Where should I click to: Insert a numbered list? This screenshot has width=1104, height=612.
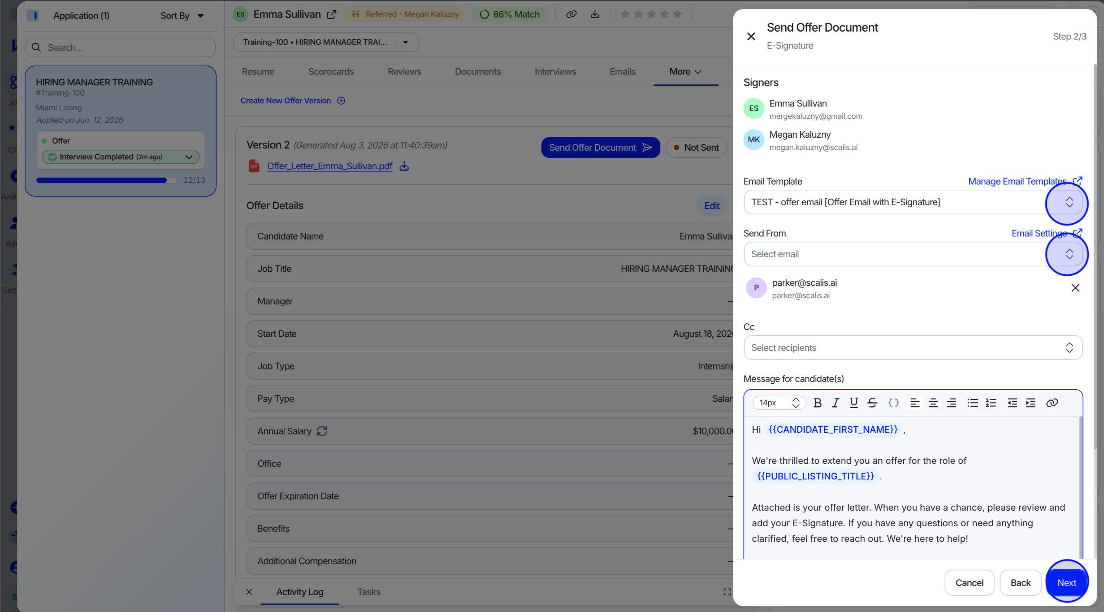(x=991, y=403)
